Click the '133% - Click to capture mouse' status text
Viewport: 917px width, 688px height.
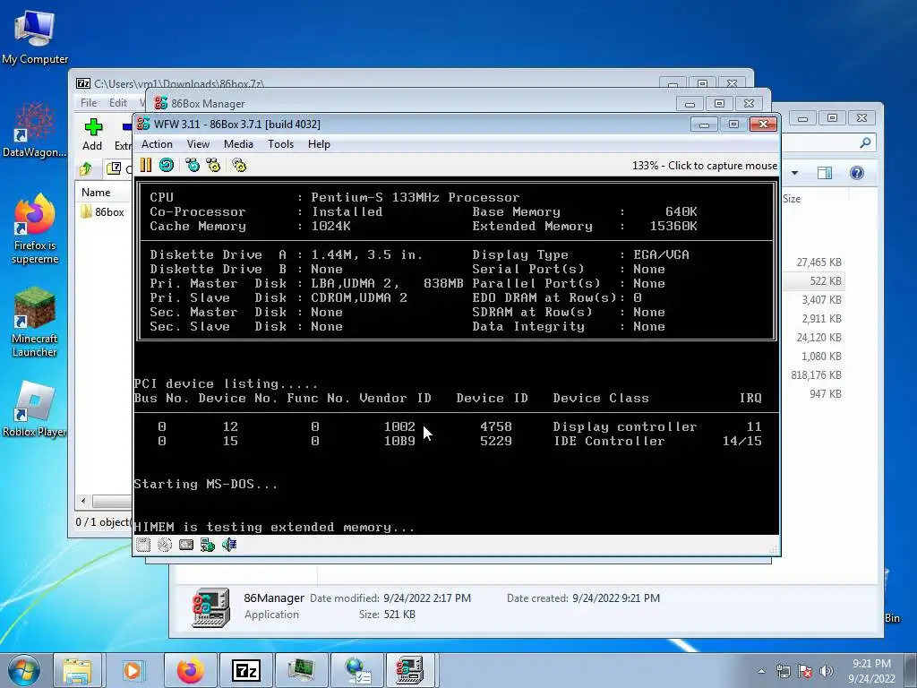click(x=705, y=166)
